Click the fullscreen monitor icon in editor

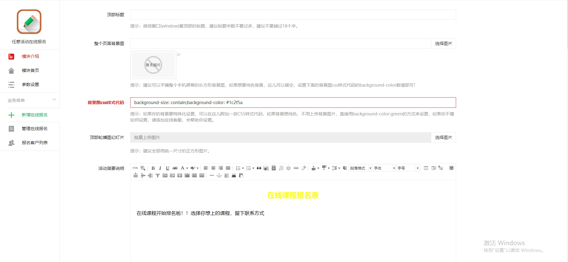[x=452, y=168]
